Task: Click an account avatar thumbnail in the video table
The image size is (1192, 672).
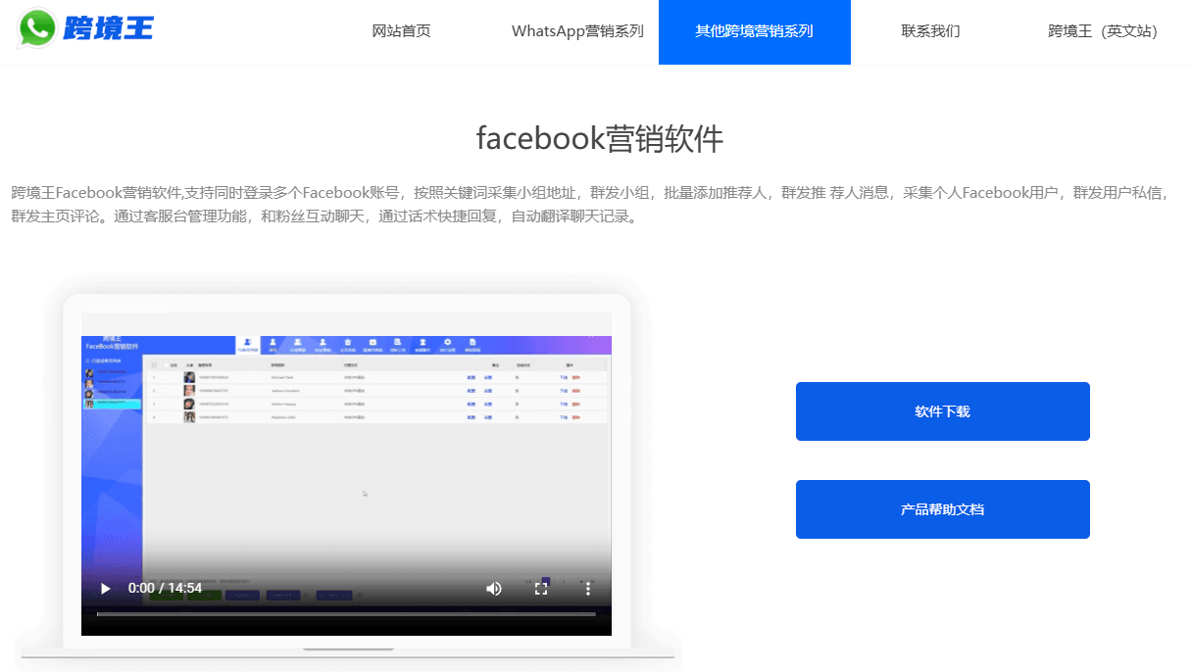Action: [188, 376]
